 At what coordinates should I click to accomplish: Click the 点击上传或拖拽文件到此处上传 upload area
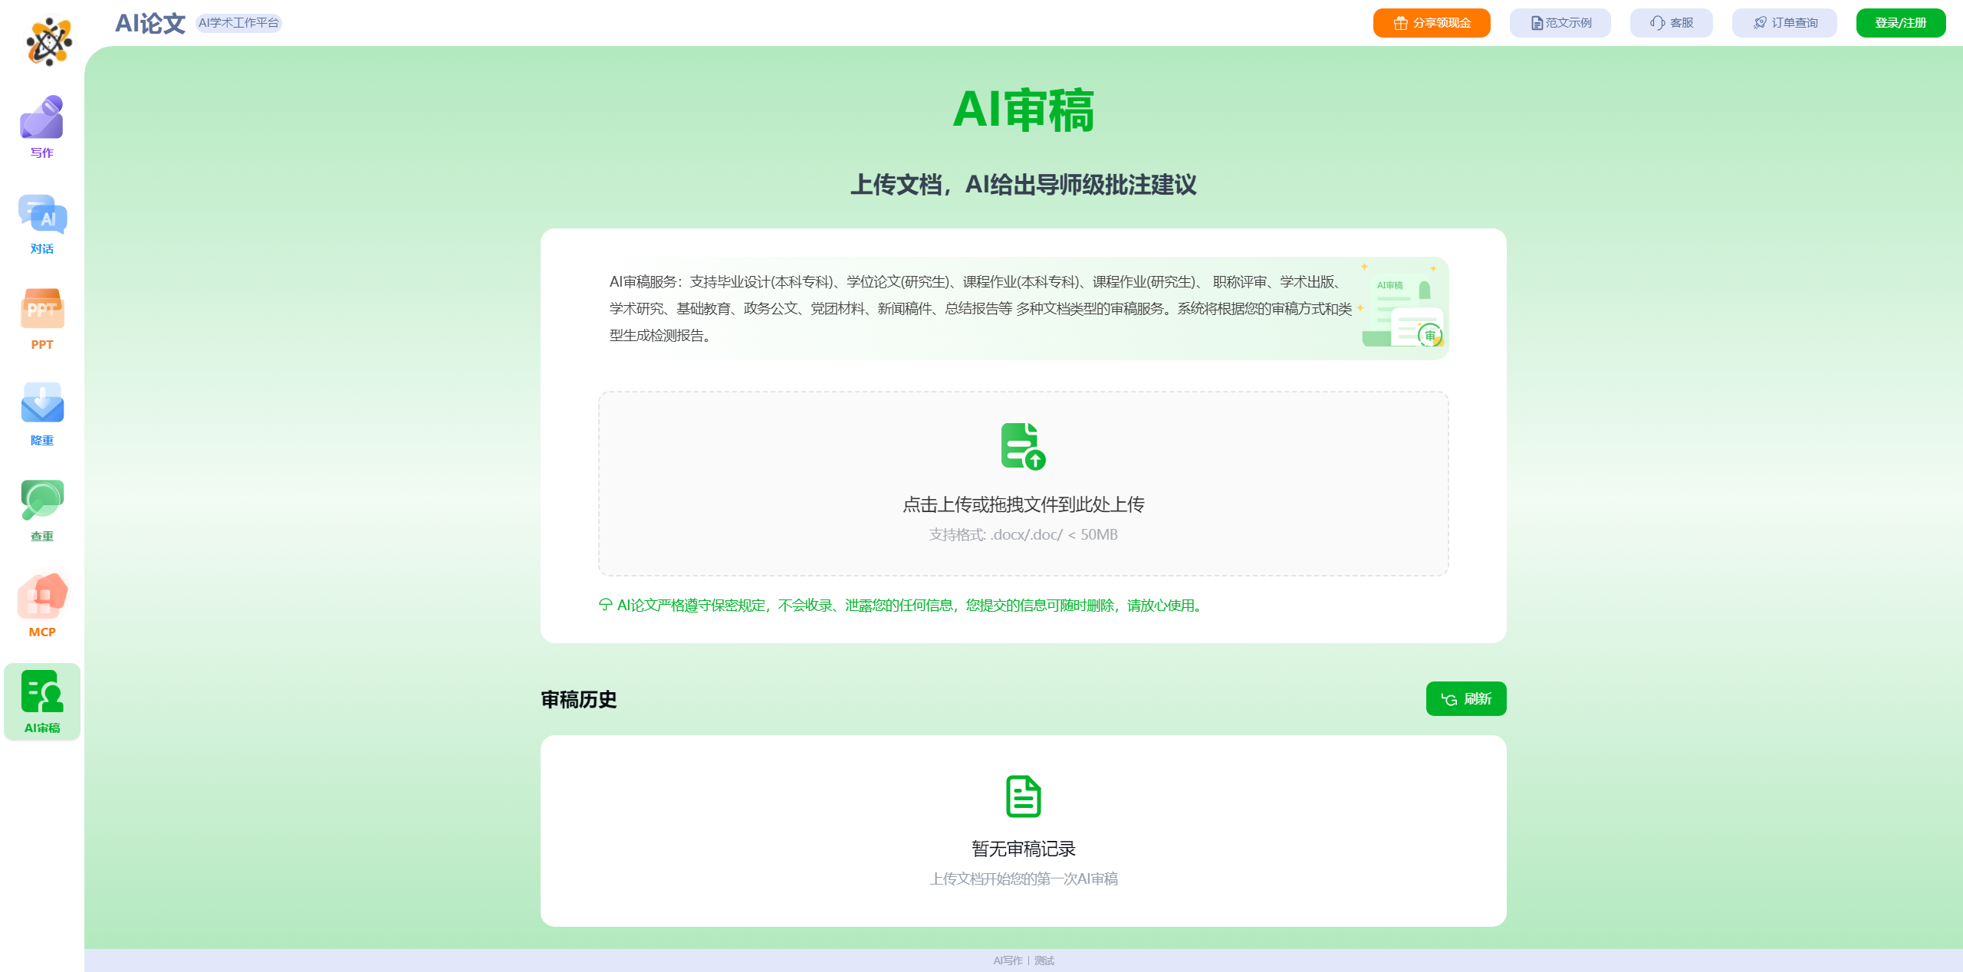1023,484
